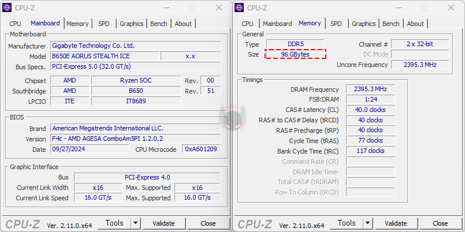Screen dimensions: 465x232
Task: Open CPU tab in right CPU-Z window
Action: coord(247,24)
